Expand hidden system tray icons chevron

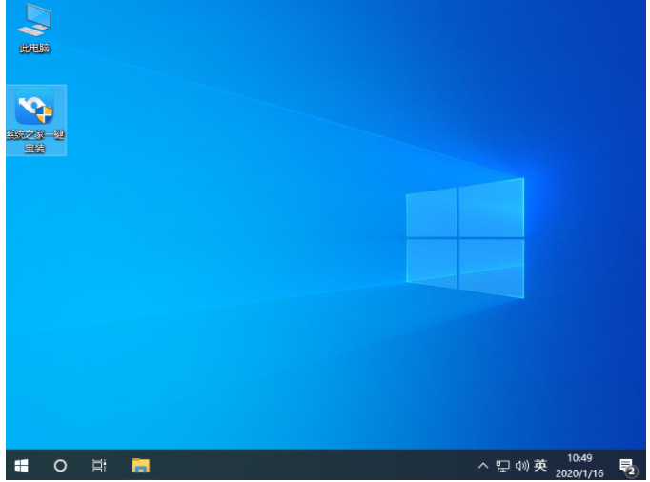[482, 466]
